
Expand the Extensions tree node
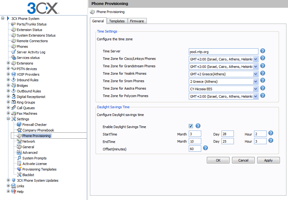tap(8, 63)
